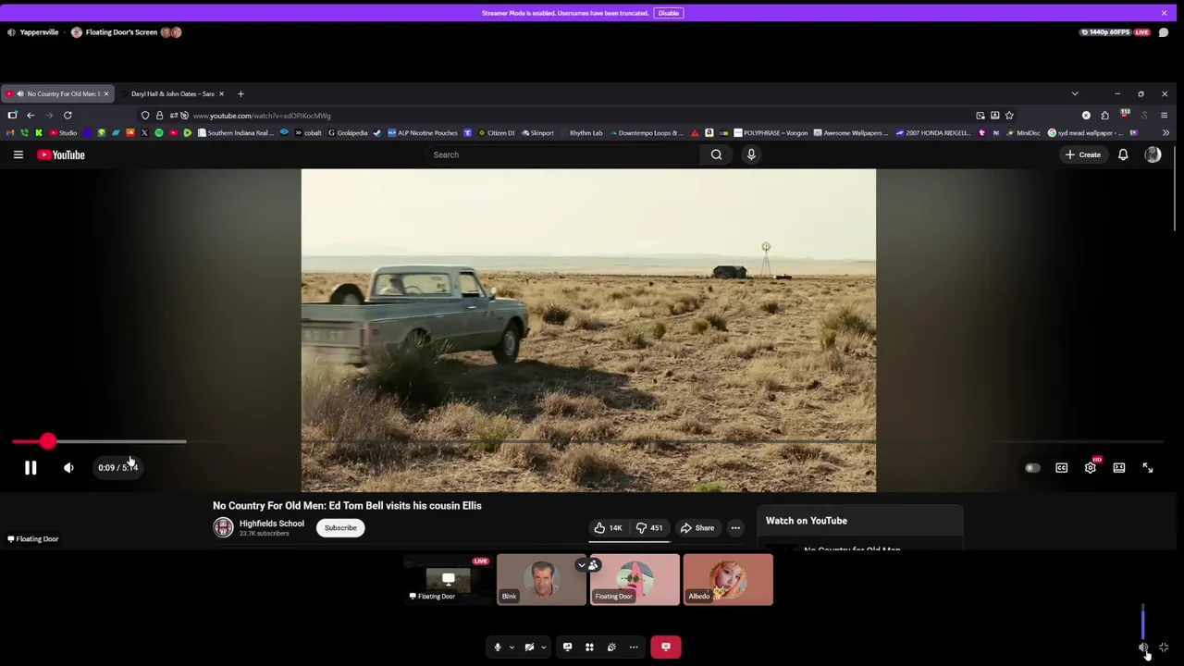Open the Grokipedia bookmark
Screen dimensions: 1184x666
[347, 133]
